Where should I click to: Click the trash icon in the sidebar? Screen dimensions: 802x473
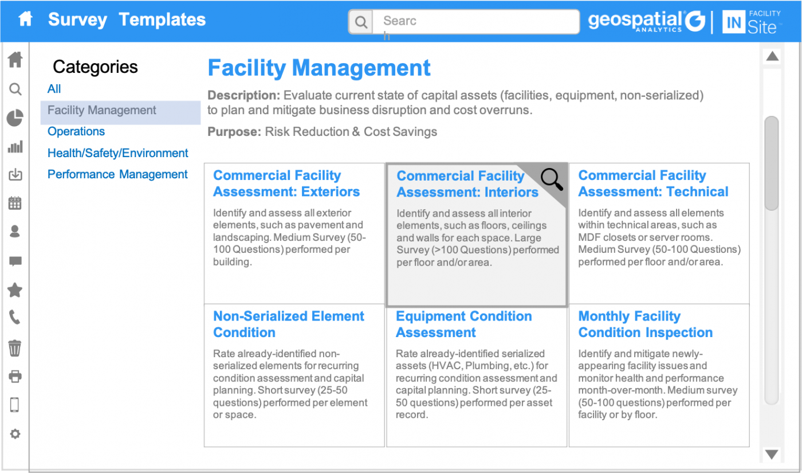tap(15, 347)
